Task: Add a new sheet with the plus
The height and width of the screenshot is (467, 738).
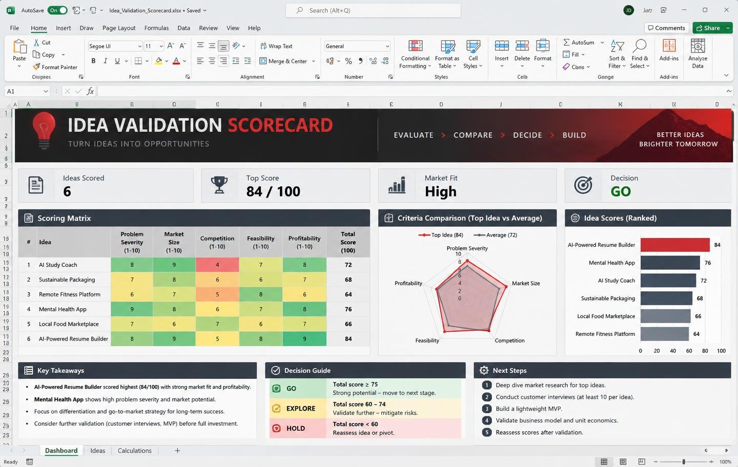Action: pyautogui.click(x=177, y=451)
